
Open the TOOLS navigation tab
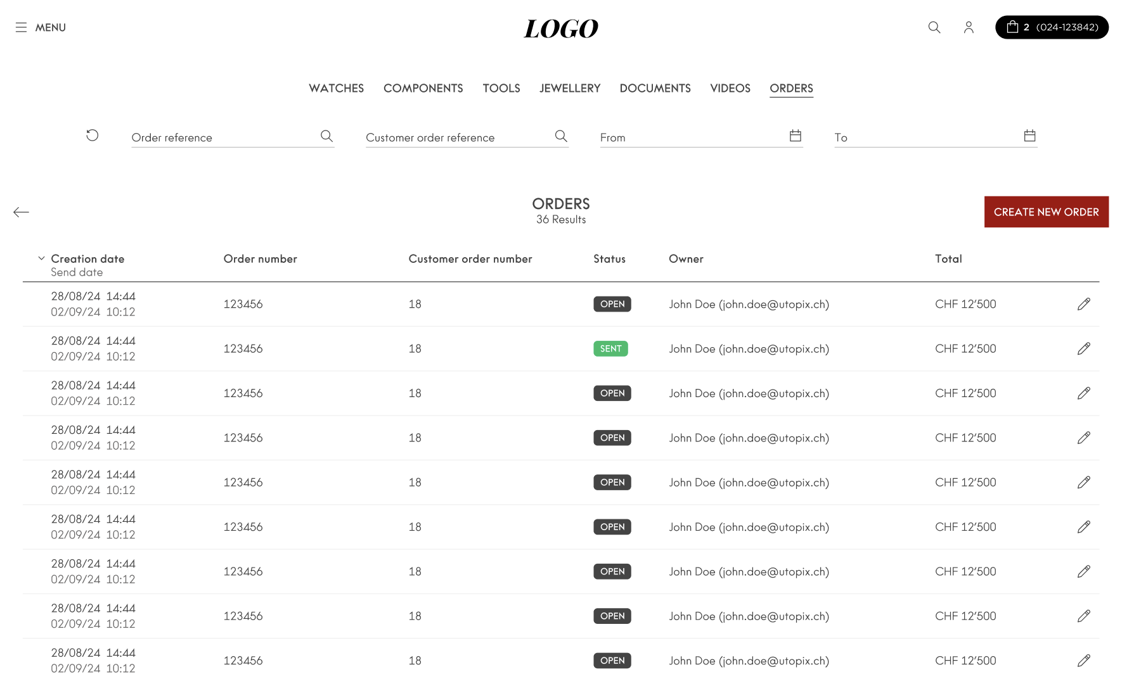(501, 88)
